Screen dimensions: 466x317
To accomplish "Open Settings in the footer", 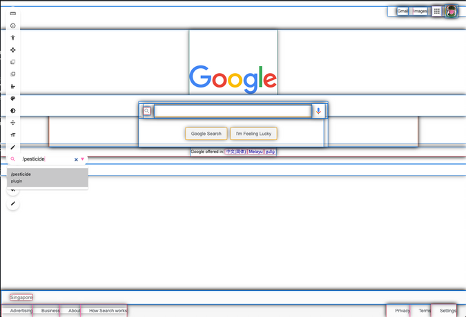I will (x=447, y=311).
